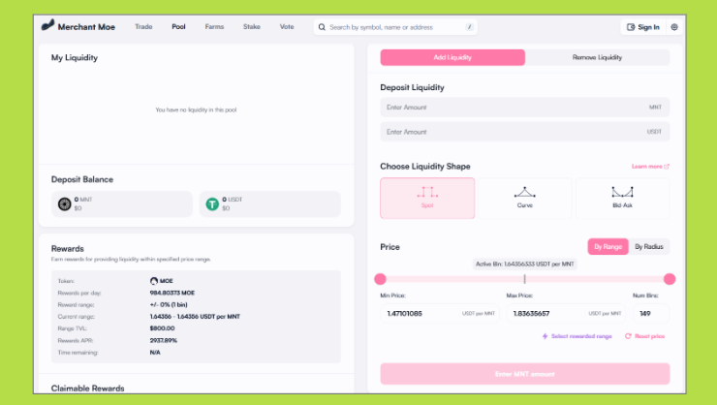717x405 pixels.
Task: Open the Remove Liquidity tab
Action: 597,58
